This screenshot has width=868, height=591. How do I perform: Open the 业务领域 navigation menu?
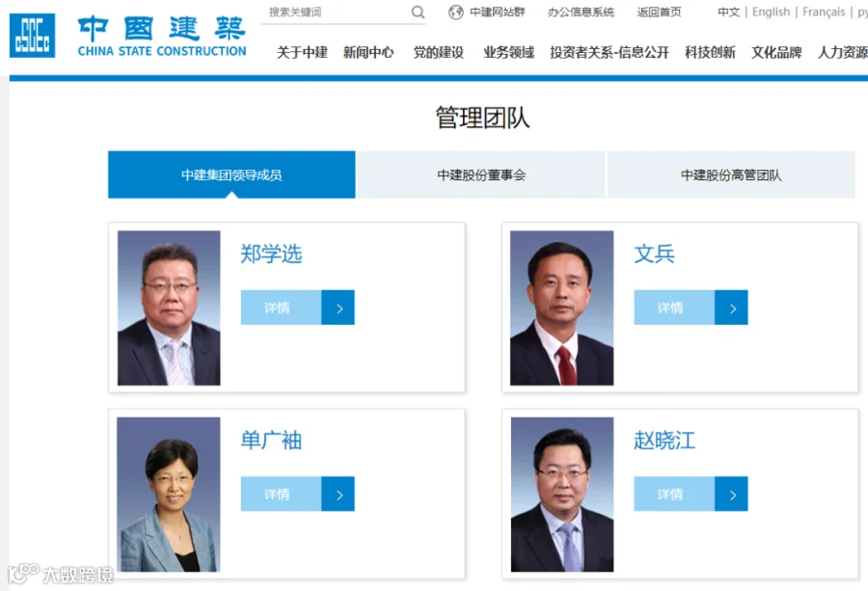pyautogui.click(x=508, y=53)
